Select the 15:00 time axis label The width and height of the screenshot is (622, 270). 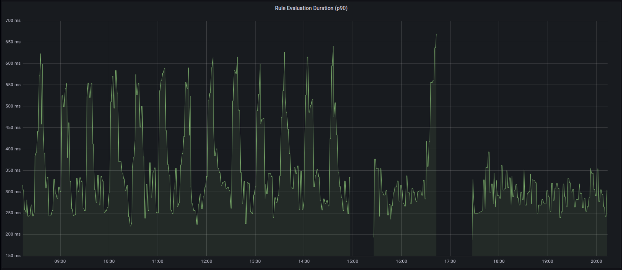coord(353,261)
